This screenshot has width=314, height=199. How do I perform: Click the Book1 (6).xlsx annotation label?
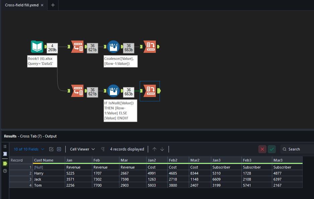tap(42, 61)
